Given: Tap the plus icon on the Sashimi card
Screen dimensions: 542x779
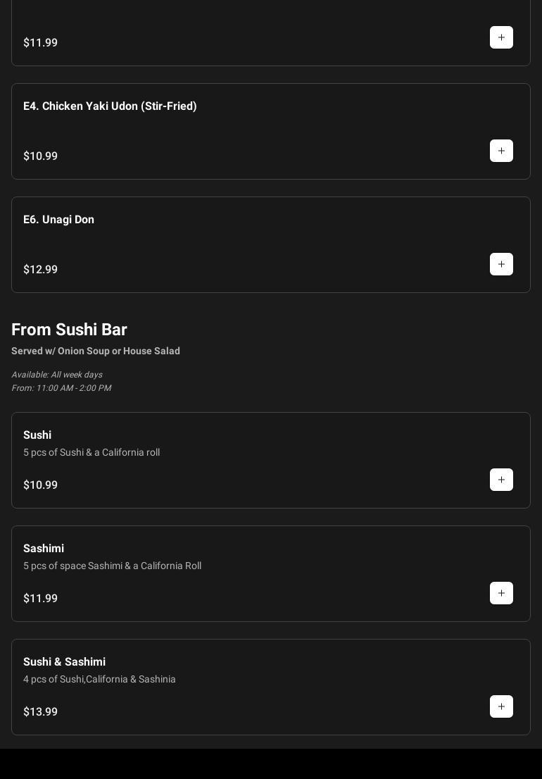Looking at the screenshot, I should click(x=501, y=593).
